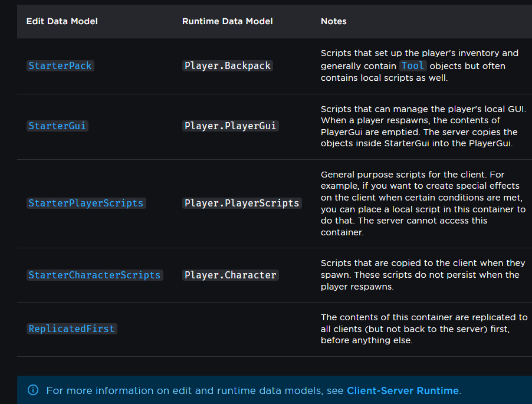Open the StarterCharacterScripts reference link
This screenshot has height=404, width=532.
(x=94, y=275)
